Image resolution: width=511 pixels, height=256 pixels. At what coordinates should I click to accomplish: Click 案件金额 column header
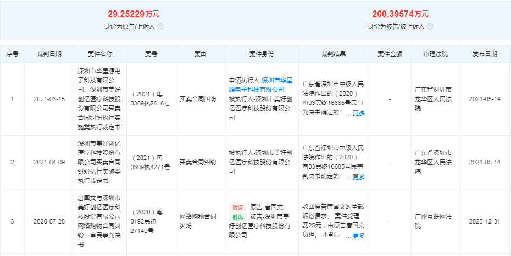[x=390, y=54]
